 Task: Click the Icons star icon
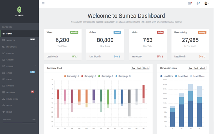[4, 112]
